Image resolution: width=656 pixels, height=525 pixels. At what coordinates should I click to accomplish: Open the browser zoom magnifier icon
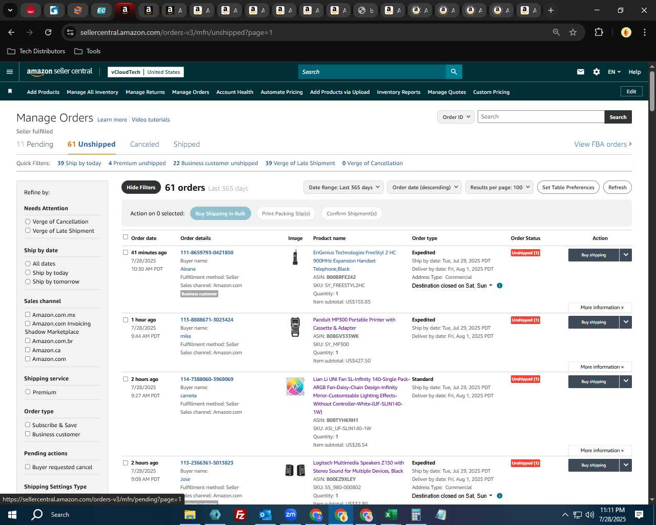556,32
